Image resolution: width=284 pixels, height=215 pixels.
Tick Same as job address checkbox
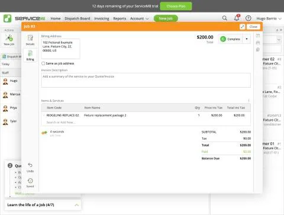43,63
